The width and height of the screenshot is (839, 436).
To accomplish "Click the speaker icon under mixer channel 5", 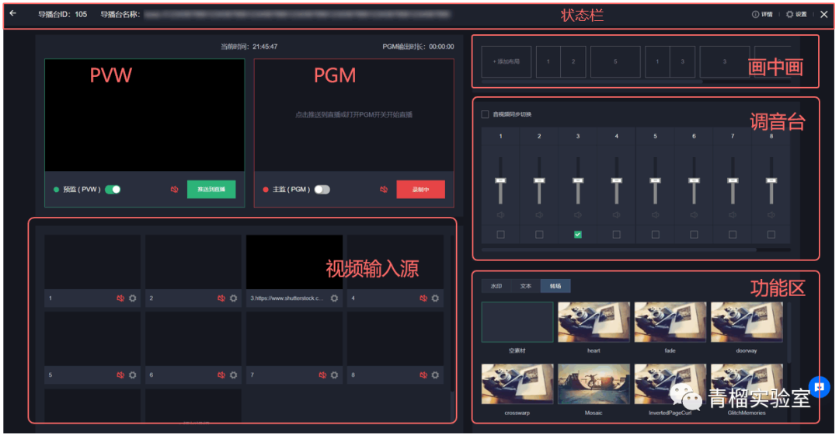I will pyautogui.click(x=655, y=215).
